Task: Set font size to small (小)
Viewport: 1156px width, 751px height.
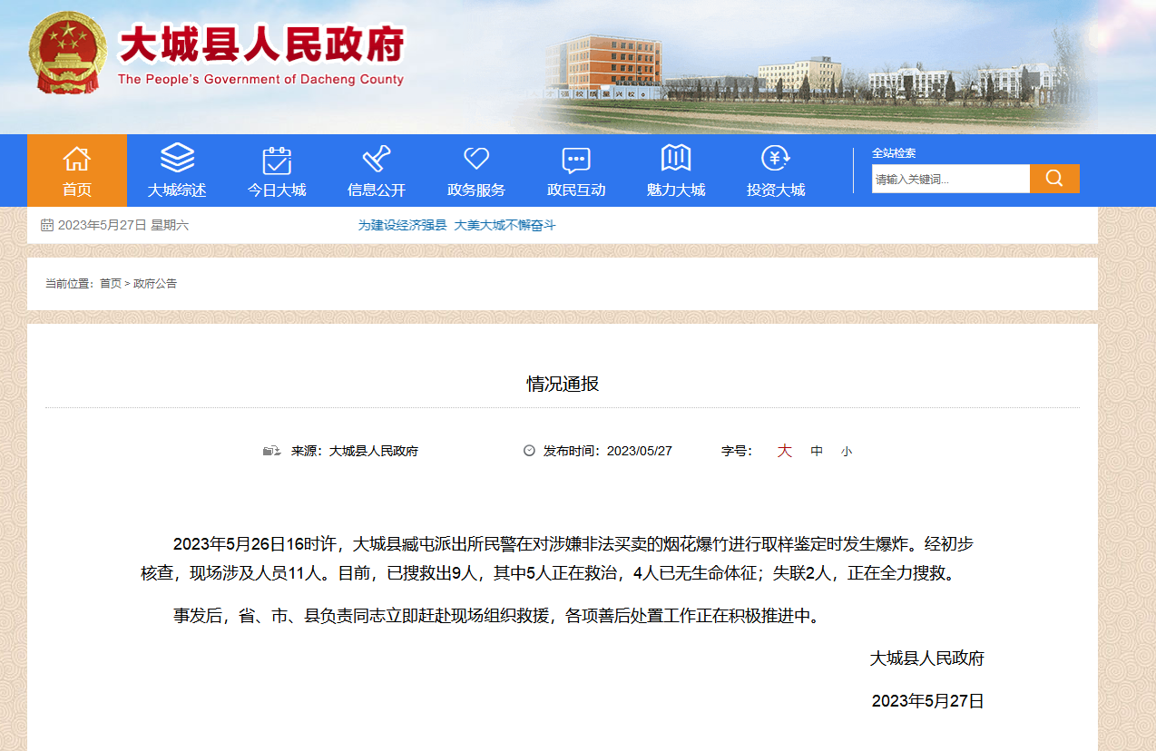Action: point(847,451)
